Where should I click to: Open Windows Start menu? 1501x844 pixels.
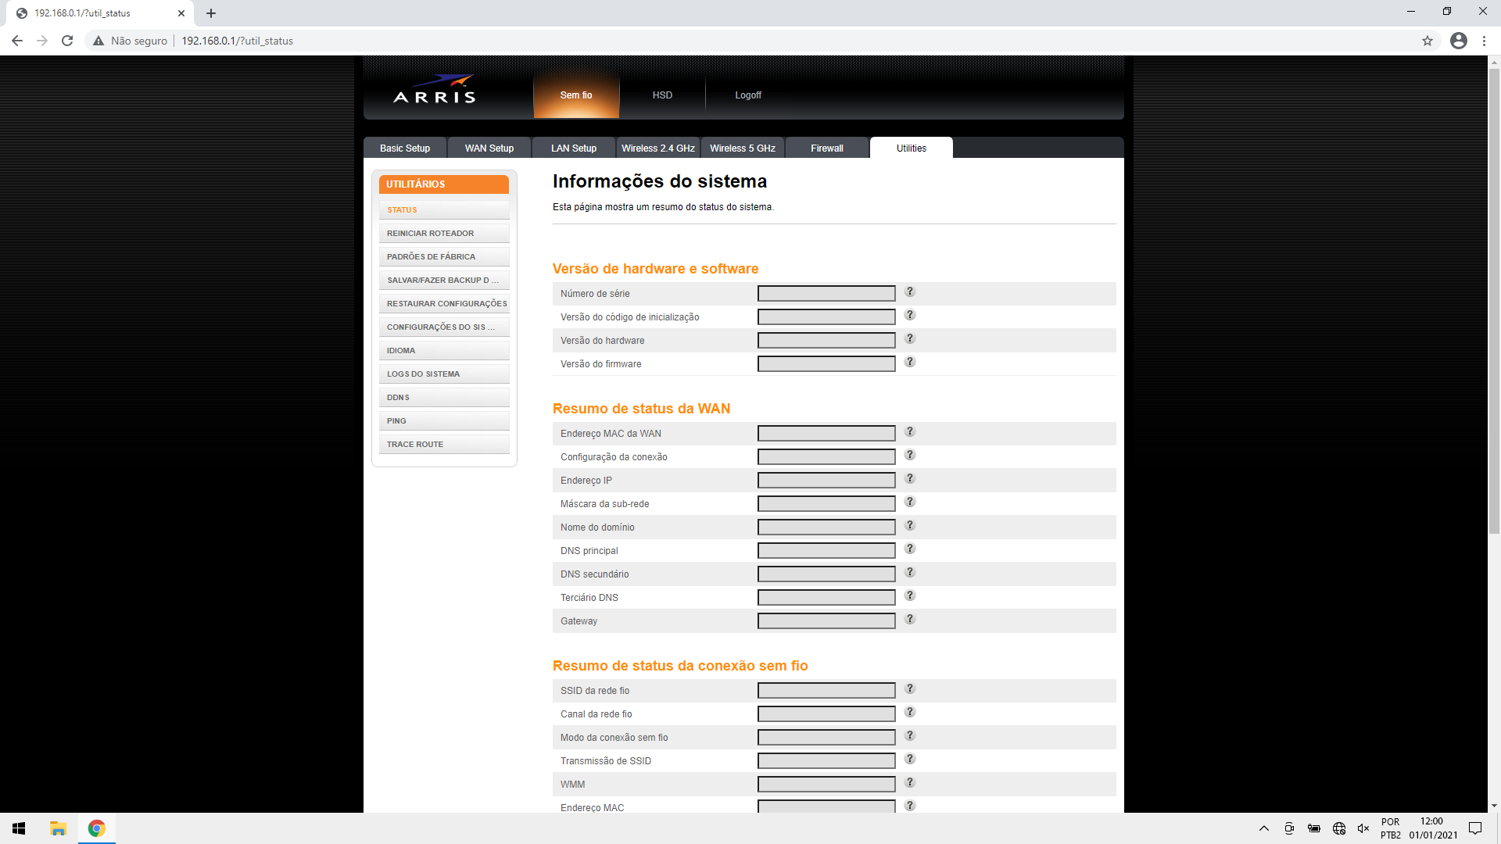coord(19,828)
